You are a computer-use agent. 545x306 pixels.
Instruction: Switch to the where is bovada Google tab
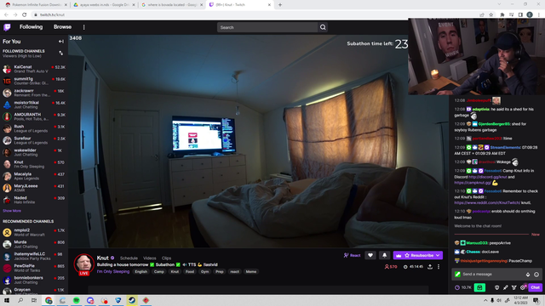click(172, 5)
